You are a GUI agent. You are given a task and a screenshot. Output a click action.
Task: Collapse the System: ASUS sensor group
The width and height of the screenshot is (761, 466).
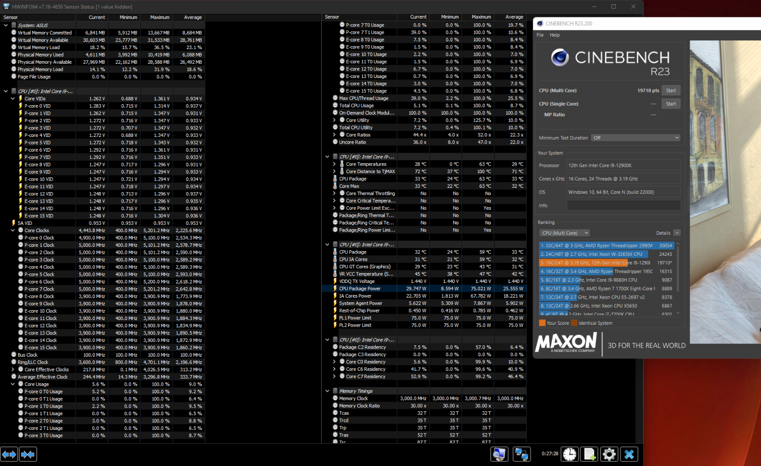(x=6, y=25)
